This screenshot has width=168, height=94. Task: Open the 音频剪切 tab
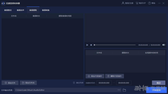(x=8, y=10)
